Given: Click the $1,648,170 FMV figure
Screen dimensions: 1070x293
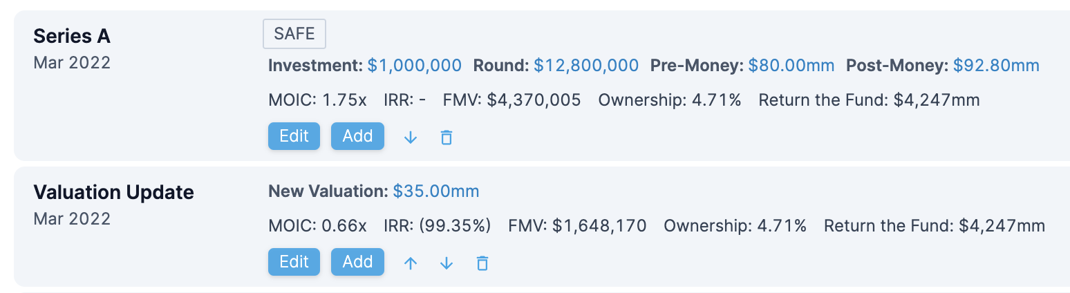Looking at the screenshot, I should pyautogui.click(x=599, y=226).
